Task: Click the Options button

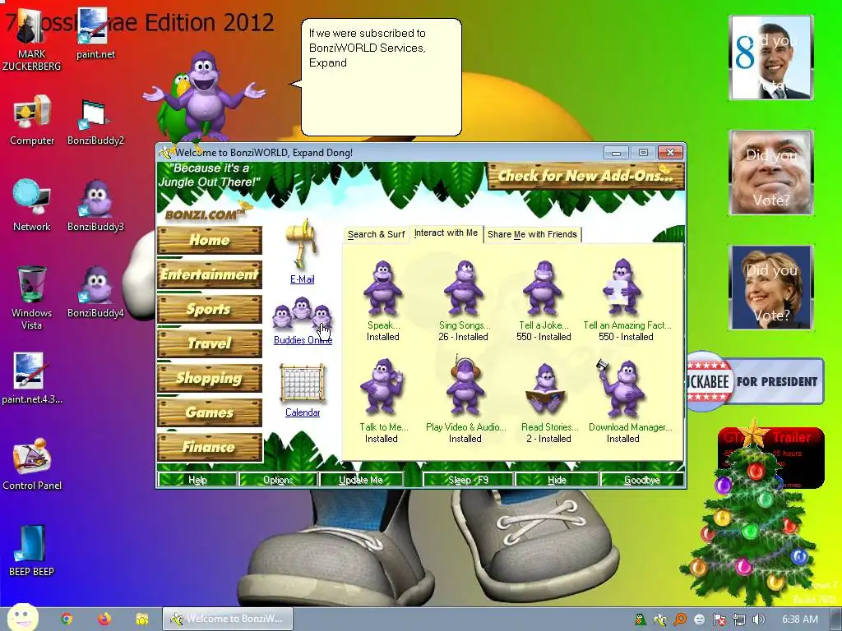Action: 278,480
